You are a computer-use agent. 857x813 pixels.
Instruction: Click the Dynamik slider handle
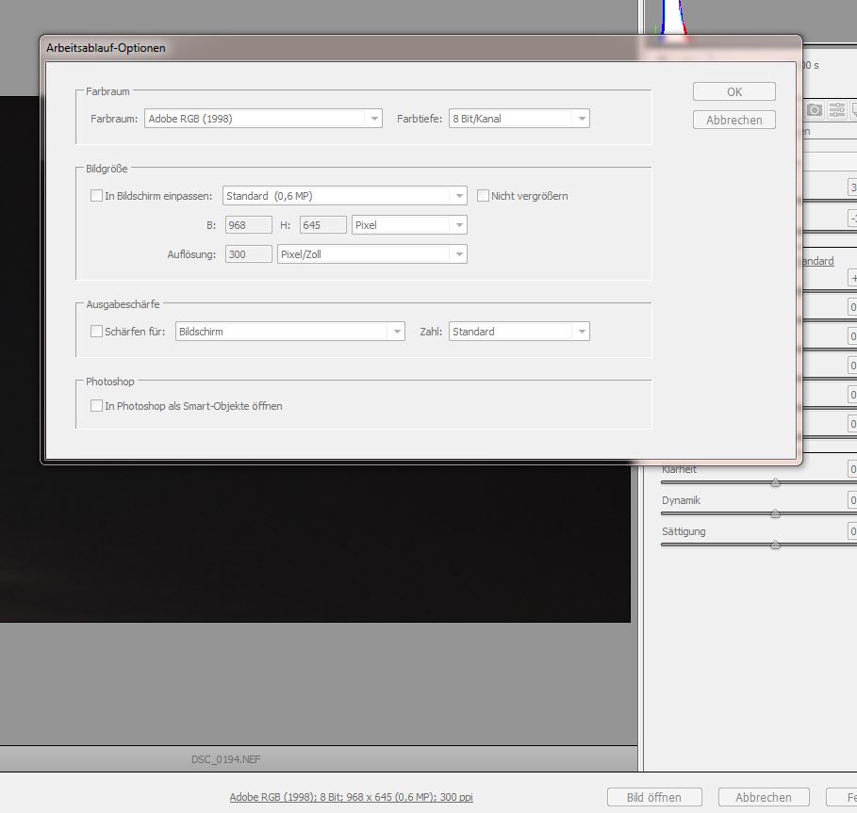775,513
